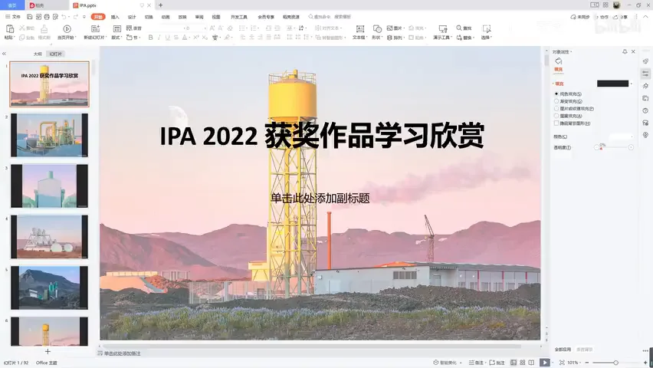Open the font size combo box

(195, 28)
